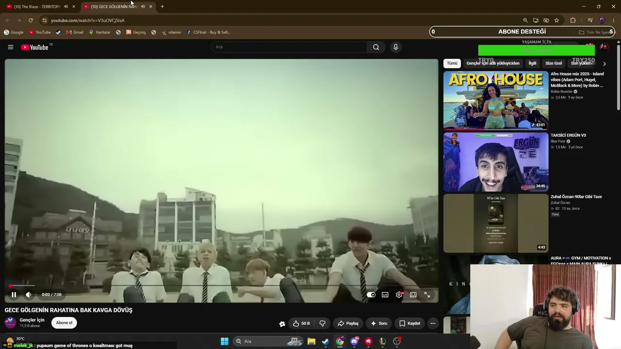Toggle subtitles in the video player

385,295
